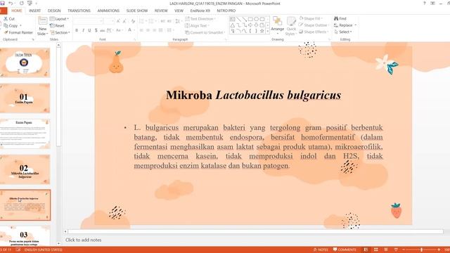Click the Copy icon in Clipboard
Viewport: 450px width, 253px height.
[x=6, y=25]
